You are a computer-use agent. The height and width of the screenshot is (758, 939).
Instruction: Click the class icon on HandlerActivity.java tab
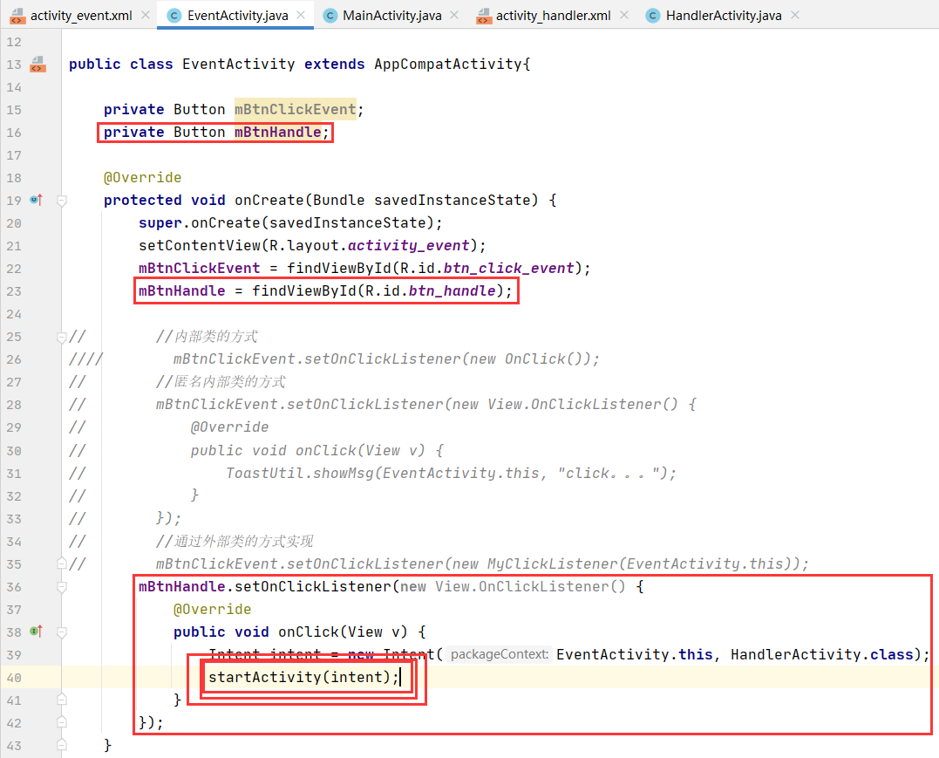point(653,16)
